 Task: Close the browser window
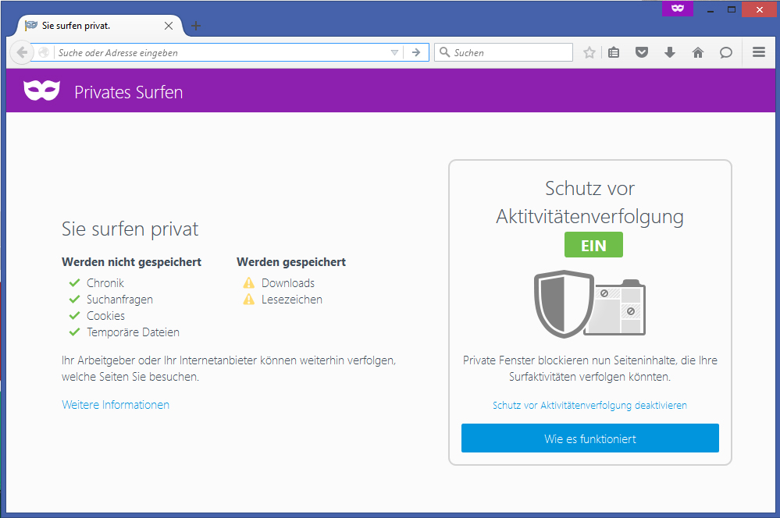(x=759, y=9)
